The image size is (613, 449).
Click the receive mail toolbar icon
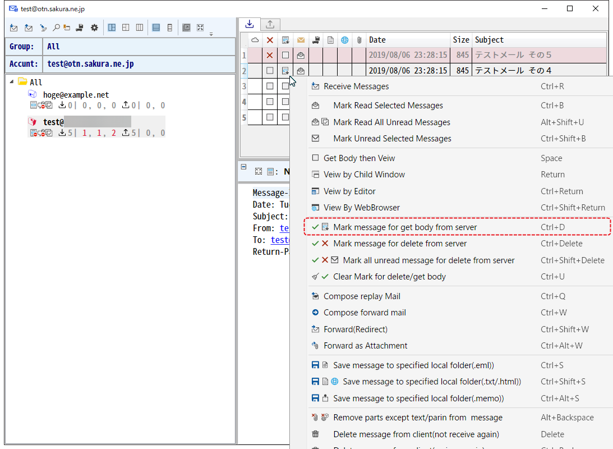point(13,28)
